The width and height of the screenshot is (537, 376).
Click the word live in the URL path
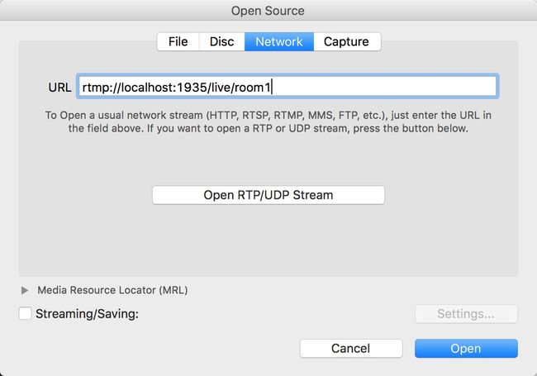coord(221,88)
